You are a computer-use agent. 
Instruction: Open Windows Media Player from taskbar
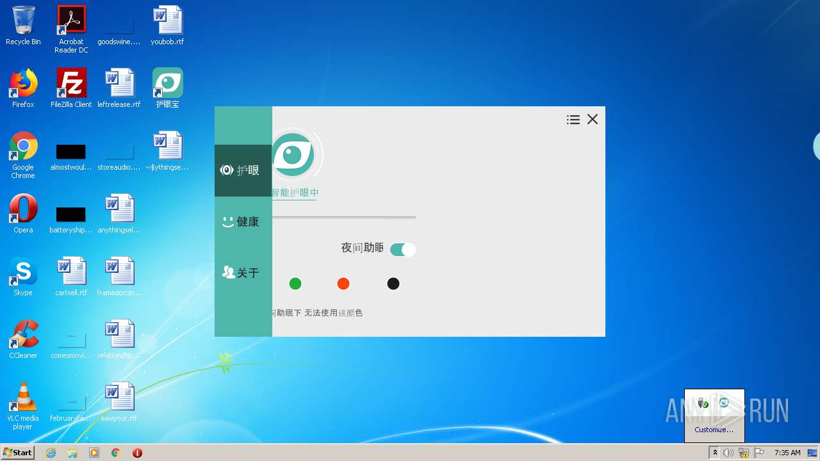coord(94,453)
